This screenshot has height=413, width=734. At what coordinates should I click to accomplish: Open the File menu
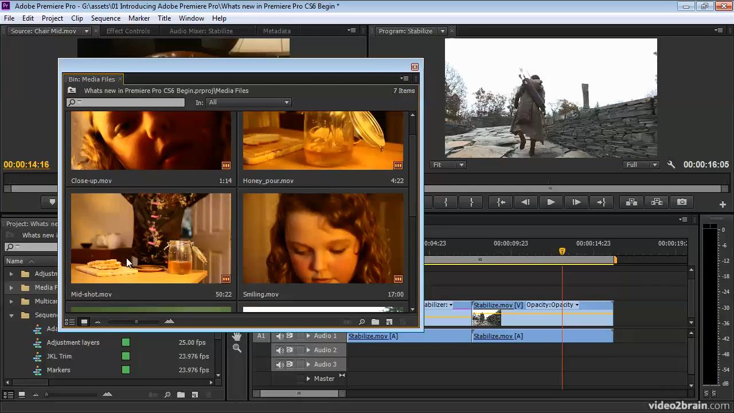[9, 18]
